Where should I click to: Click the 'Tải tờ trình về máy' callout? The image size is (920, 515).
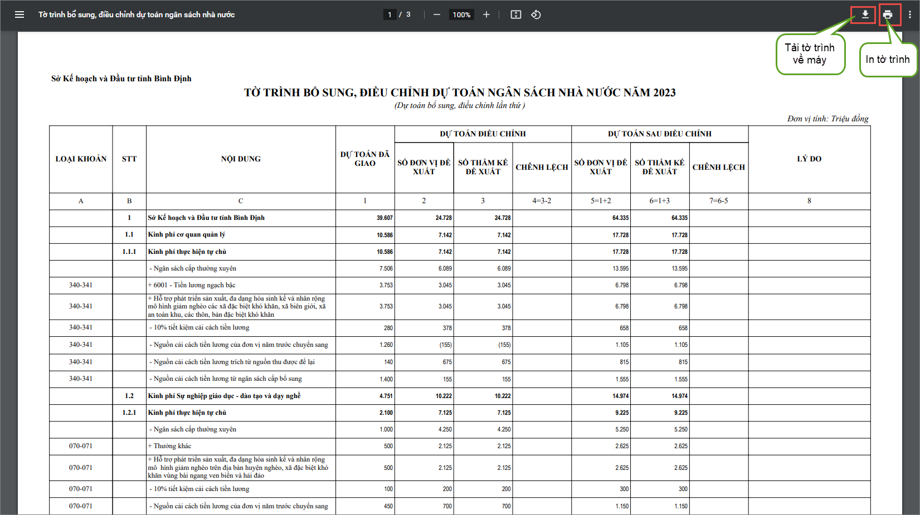coord(810,54)
